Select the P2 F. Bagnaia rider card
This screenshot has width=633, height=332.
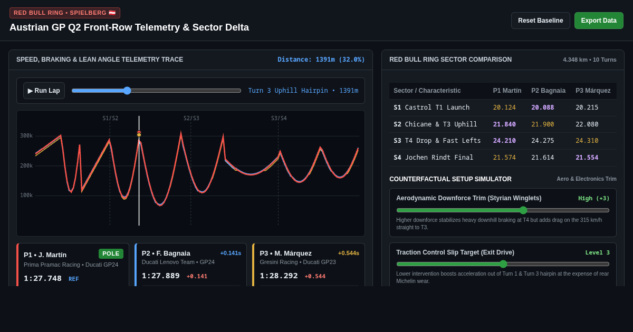click(x=190, y=265)
